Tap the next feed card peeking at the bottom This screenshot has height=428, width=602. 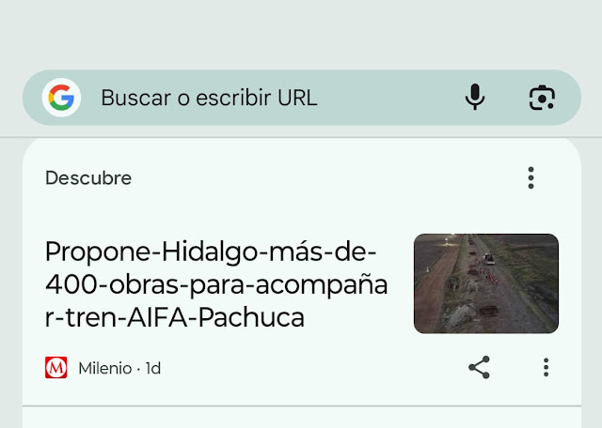click(x=302, y=418)
